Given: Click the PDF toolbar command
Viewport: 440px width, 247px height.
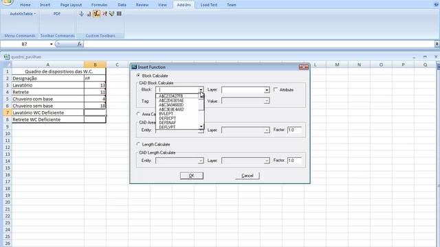Looking at the screenshot, I should pos(57,14).
